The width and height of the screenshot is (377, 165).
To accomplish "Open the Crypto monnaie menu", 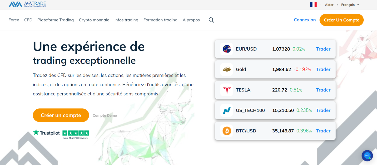I will point(94,20).
